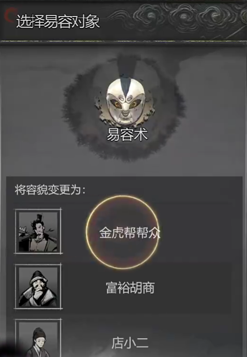Click the 易容术 skill label
The width and height of the screenshot is (247, 357).
[127, 134]
